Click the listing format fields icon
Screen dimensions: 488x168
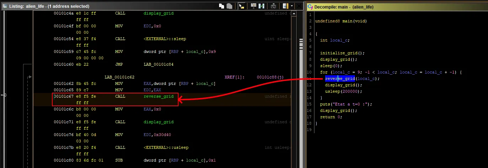point(286,6)
